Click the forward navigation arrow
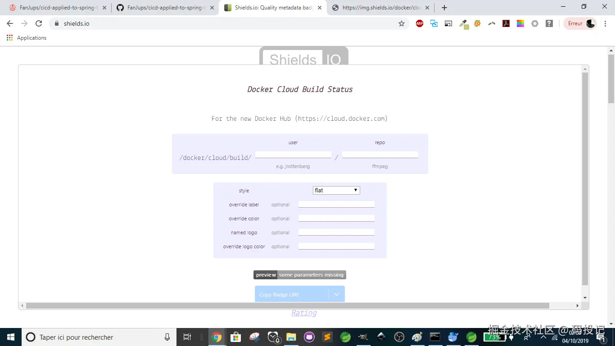 tap(24, 23)
